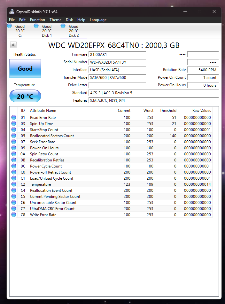225x304 pixels.
Task: Click the status orb for Power-On Hours
Action: coord(14,148)
